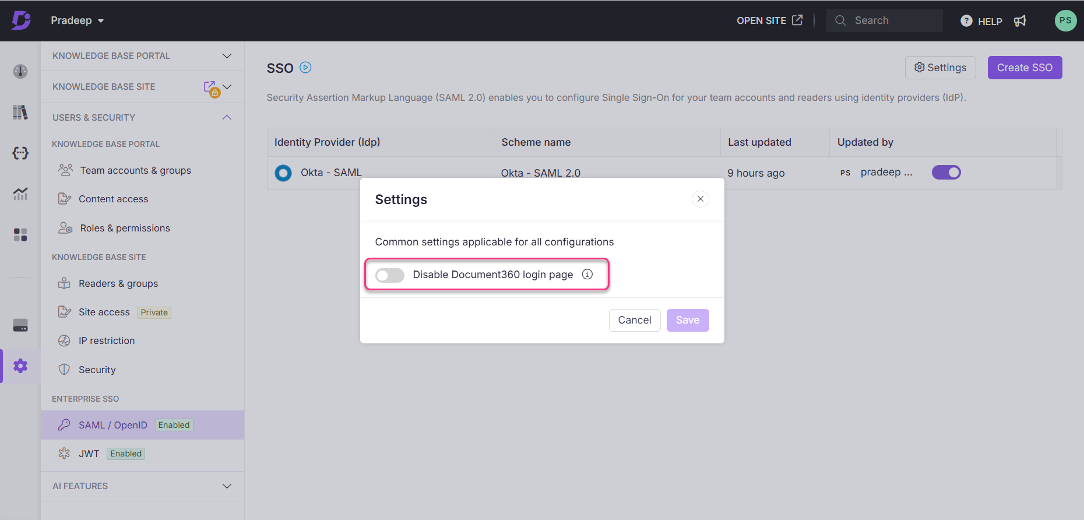Viewport: 1084px width, 520px height.
Task: Click the Document360 logo icon
Action: 21,20
